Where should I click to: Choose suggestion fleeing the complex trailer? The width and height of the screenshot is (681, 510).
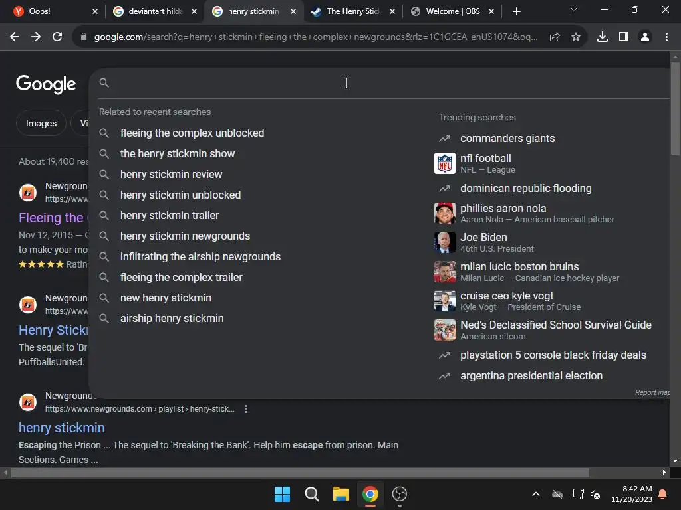[x=181, y=278]
